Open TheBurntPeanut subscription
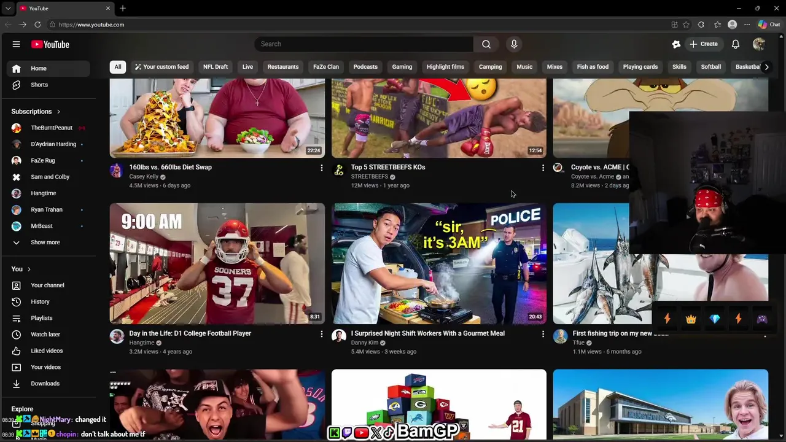The width and height of the screenshot is (786, 442). tap(48, 128)
